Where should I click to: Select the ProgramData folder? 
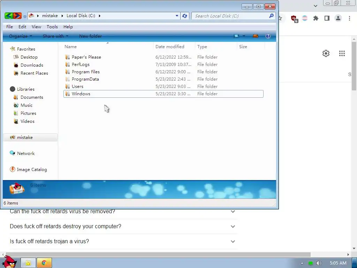pos(164,79)
